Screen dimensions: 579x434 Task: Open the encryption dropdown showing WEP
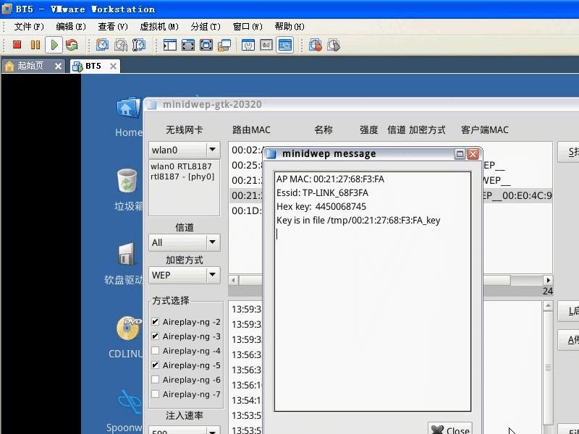click(213, 275)
